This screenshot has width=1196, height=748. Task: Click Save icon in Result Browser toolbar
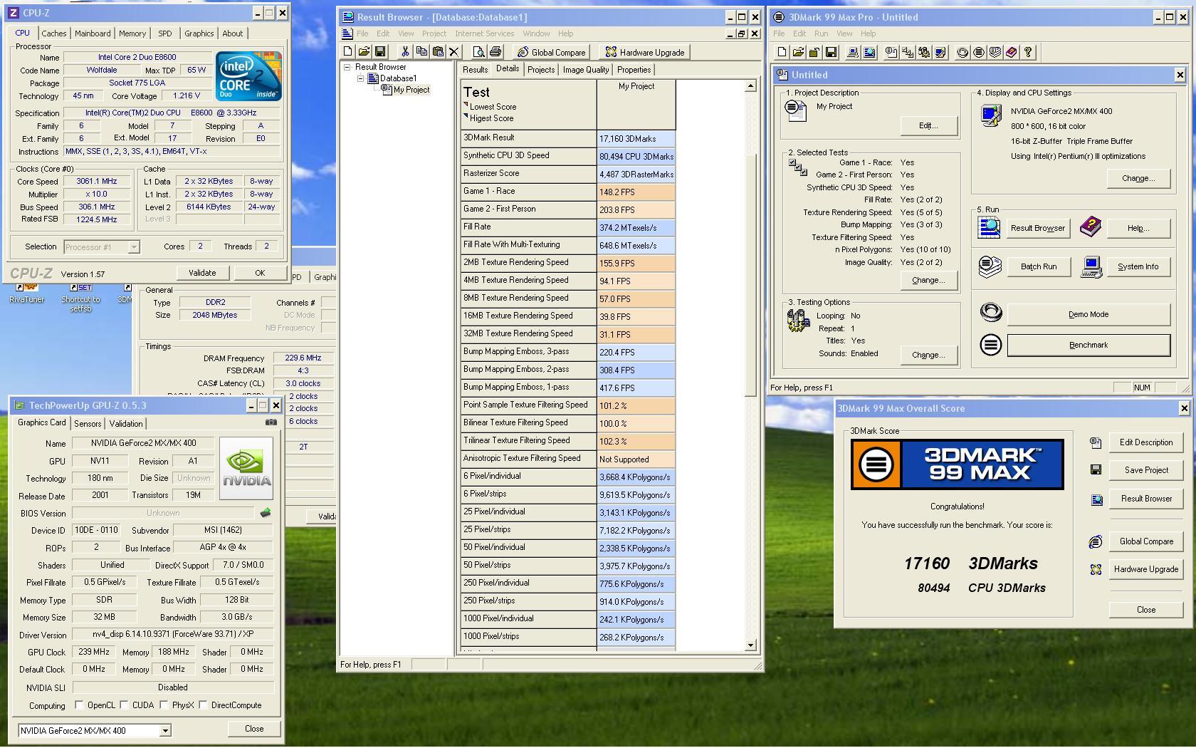(x=380, y=51)
